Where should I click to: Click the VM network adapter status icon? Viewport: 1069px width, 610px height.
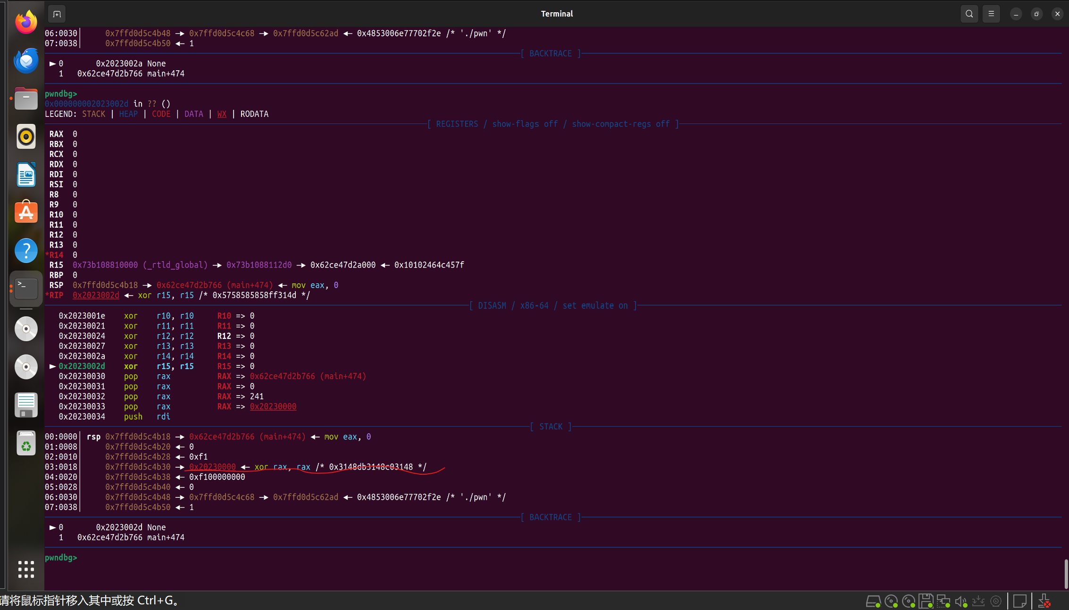[x=943, y=601]
